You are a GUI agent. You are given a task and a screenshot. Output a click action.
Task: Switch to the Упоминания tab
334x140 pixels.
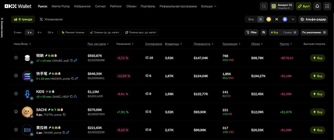click(x=51, y=19)
